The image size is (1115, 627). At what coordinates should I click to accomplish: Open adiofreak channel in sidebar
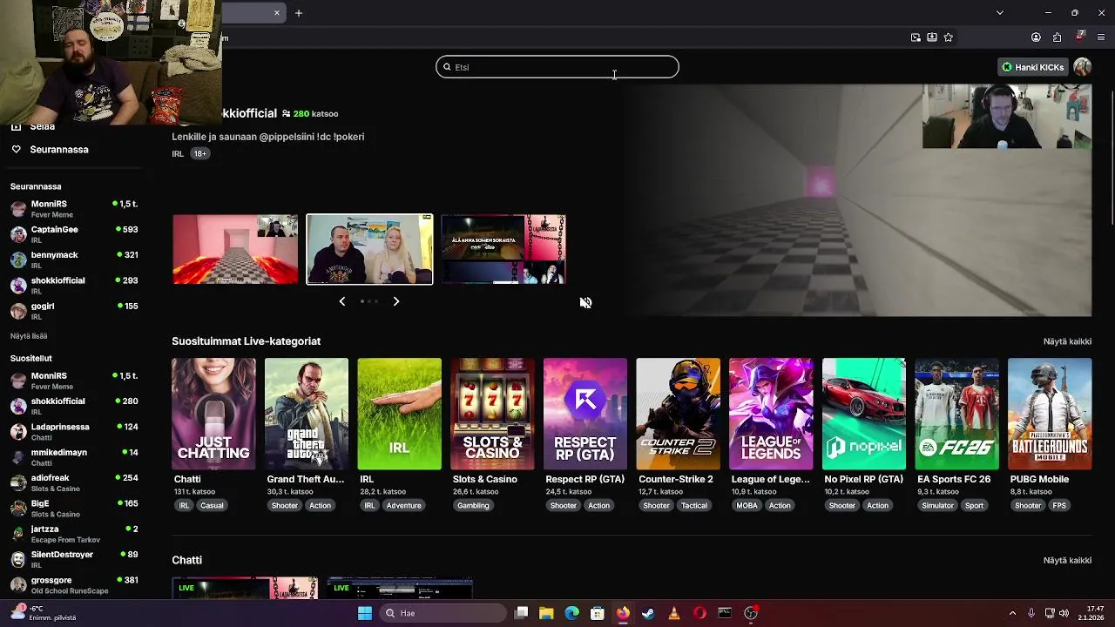tap(74, 482)
